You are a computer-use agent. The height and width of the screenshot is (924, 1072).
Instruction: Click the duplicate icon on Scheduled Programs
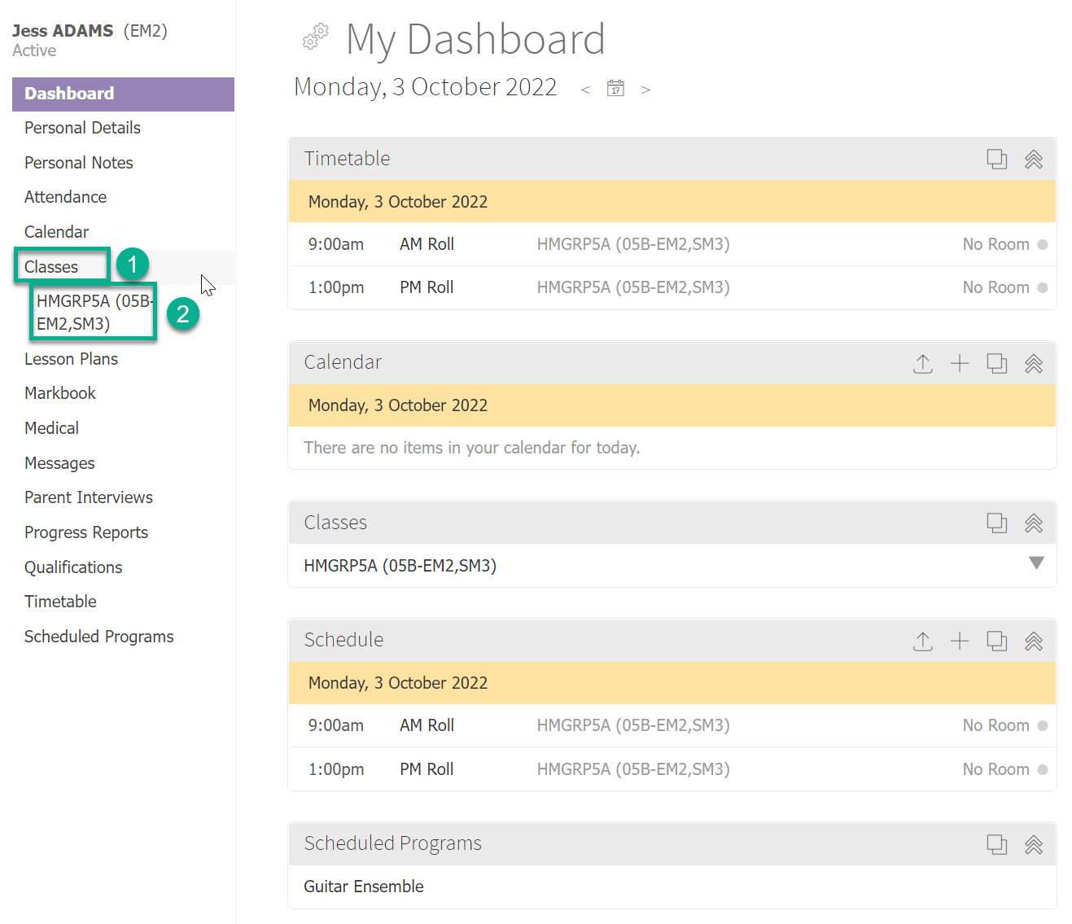click(x=996, y=845)
